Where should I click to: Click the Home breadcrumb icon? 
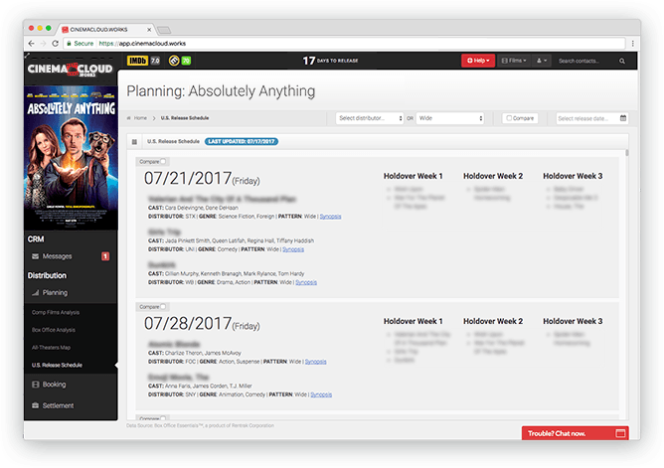[x=129, y=118]
